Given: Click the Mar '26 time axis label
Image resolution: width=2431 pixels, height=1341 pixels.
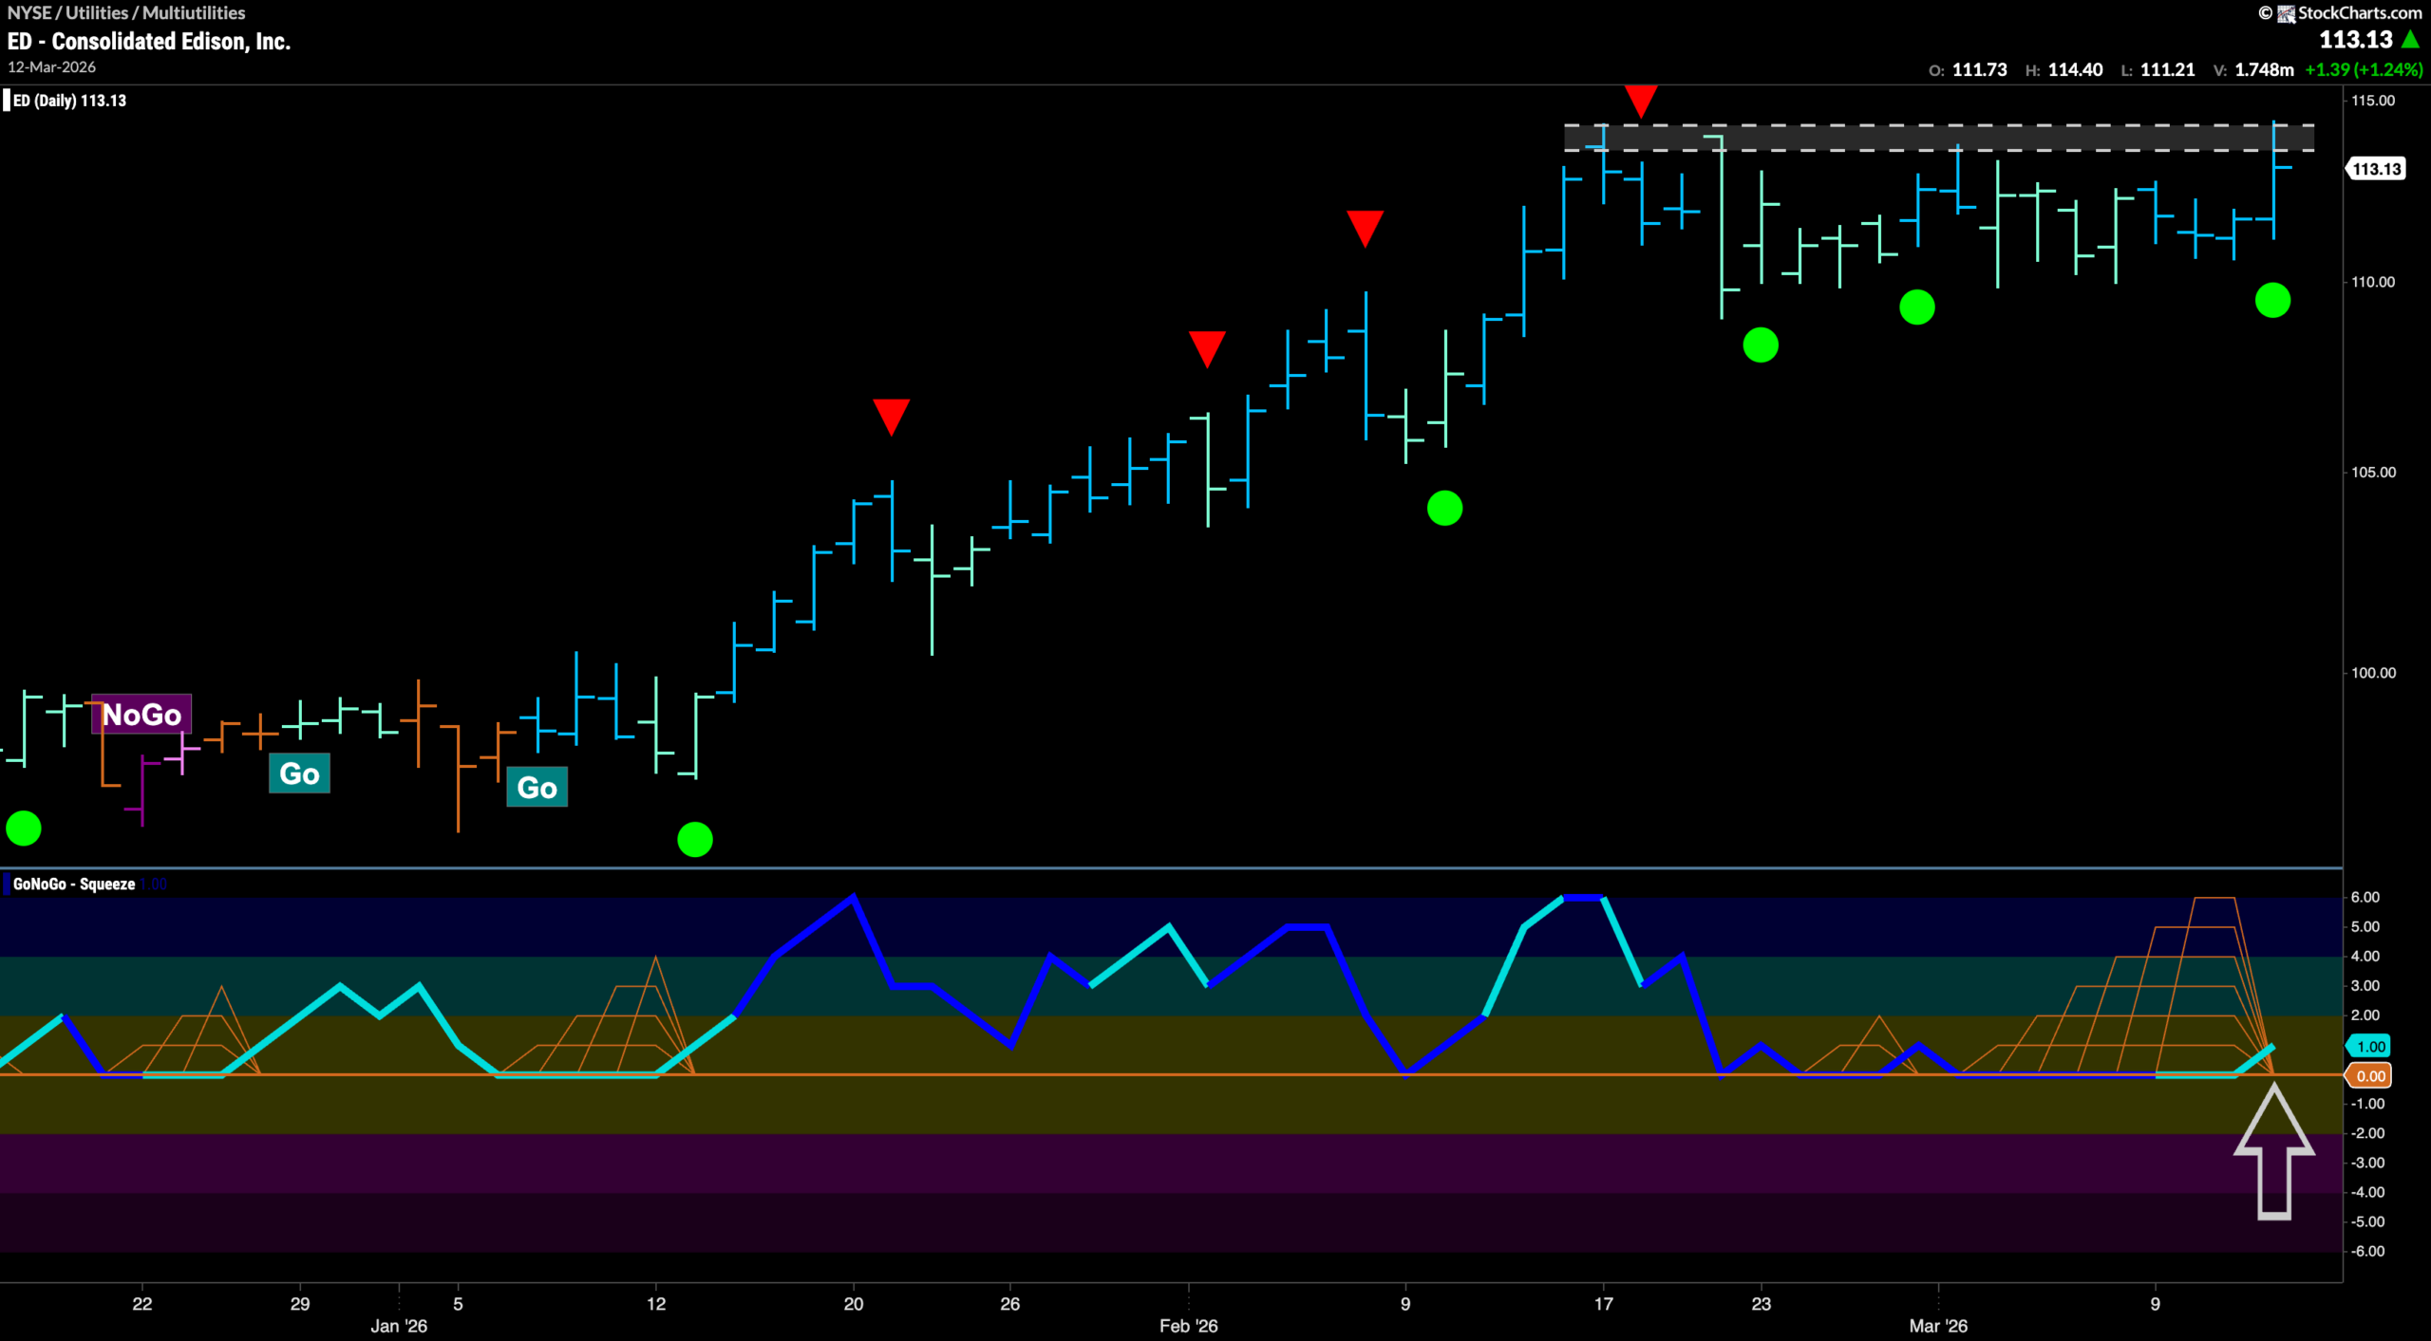Looking at the screenshot, I should (1938, 1326).
